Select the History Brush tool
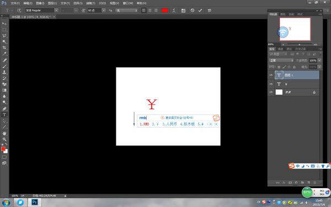The width and height of the screenshot is (331, 207). [4, 78]
